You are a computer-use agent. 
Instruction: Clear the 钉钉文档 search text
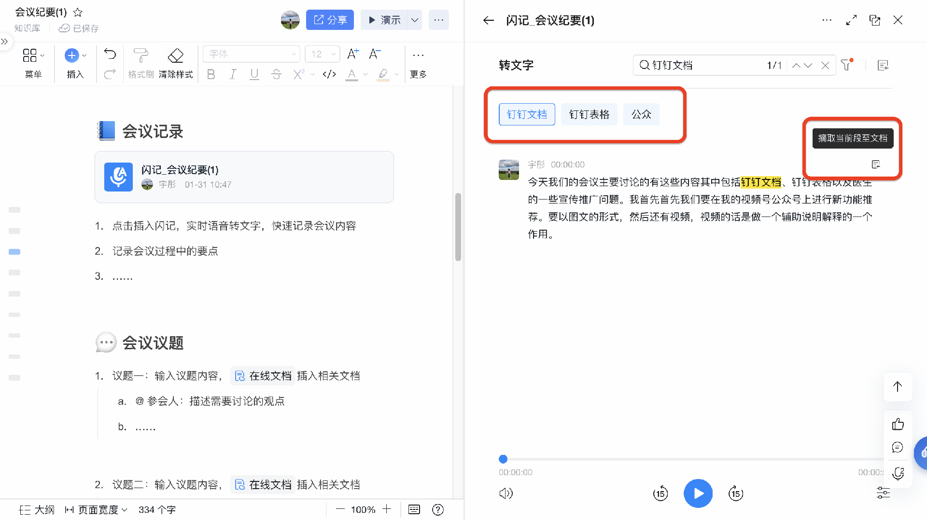click(826, 65)
